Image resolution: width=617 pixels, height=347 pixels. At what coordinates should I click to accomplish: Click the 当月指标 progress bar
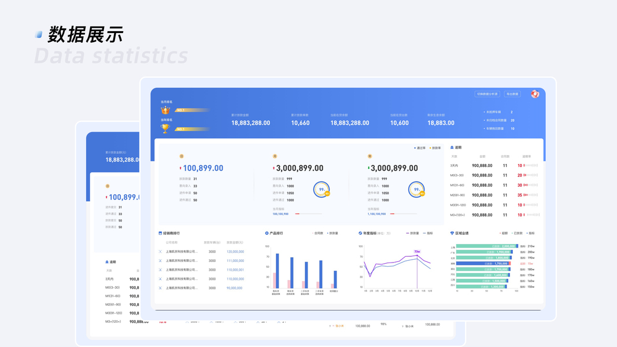coord(309,213)
